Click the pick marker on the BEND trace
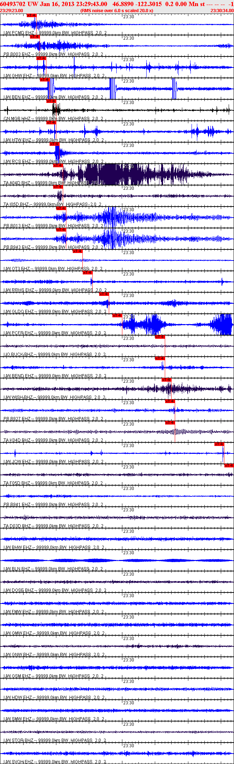The image size is (234, 764). point(160,358)
